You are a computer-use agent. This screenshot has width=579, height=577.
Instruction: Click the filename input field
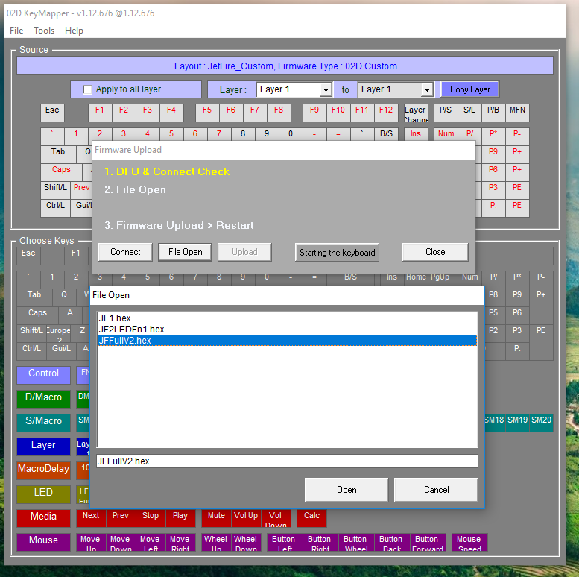tap(287, 461)
